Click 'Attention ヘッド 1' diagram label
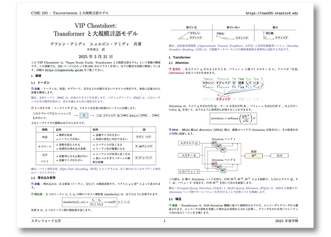This screenshot has width=331, height=237. (x=223, y=139)
